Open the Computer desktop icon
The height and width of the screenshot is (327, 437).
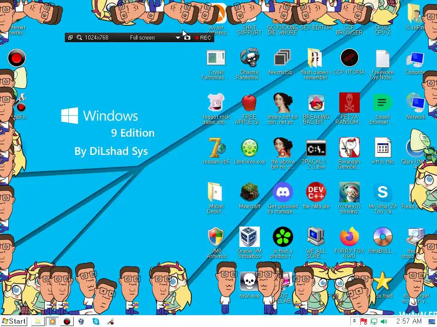tap(416, 59)
